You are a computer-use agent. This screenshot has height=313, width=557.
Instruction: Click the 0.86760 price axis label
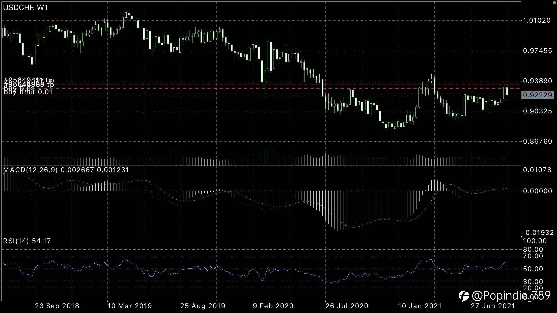point(537,141)
